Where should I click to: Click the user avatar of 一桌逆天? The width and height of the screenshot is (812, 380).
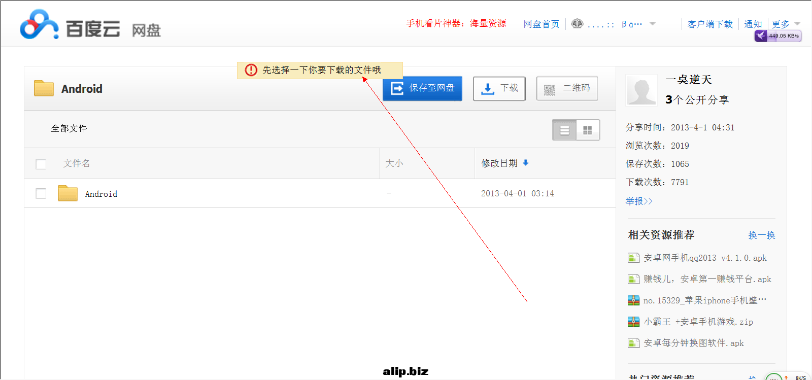(641, 90)
